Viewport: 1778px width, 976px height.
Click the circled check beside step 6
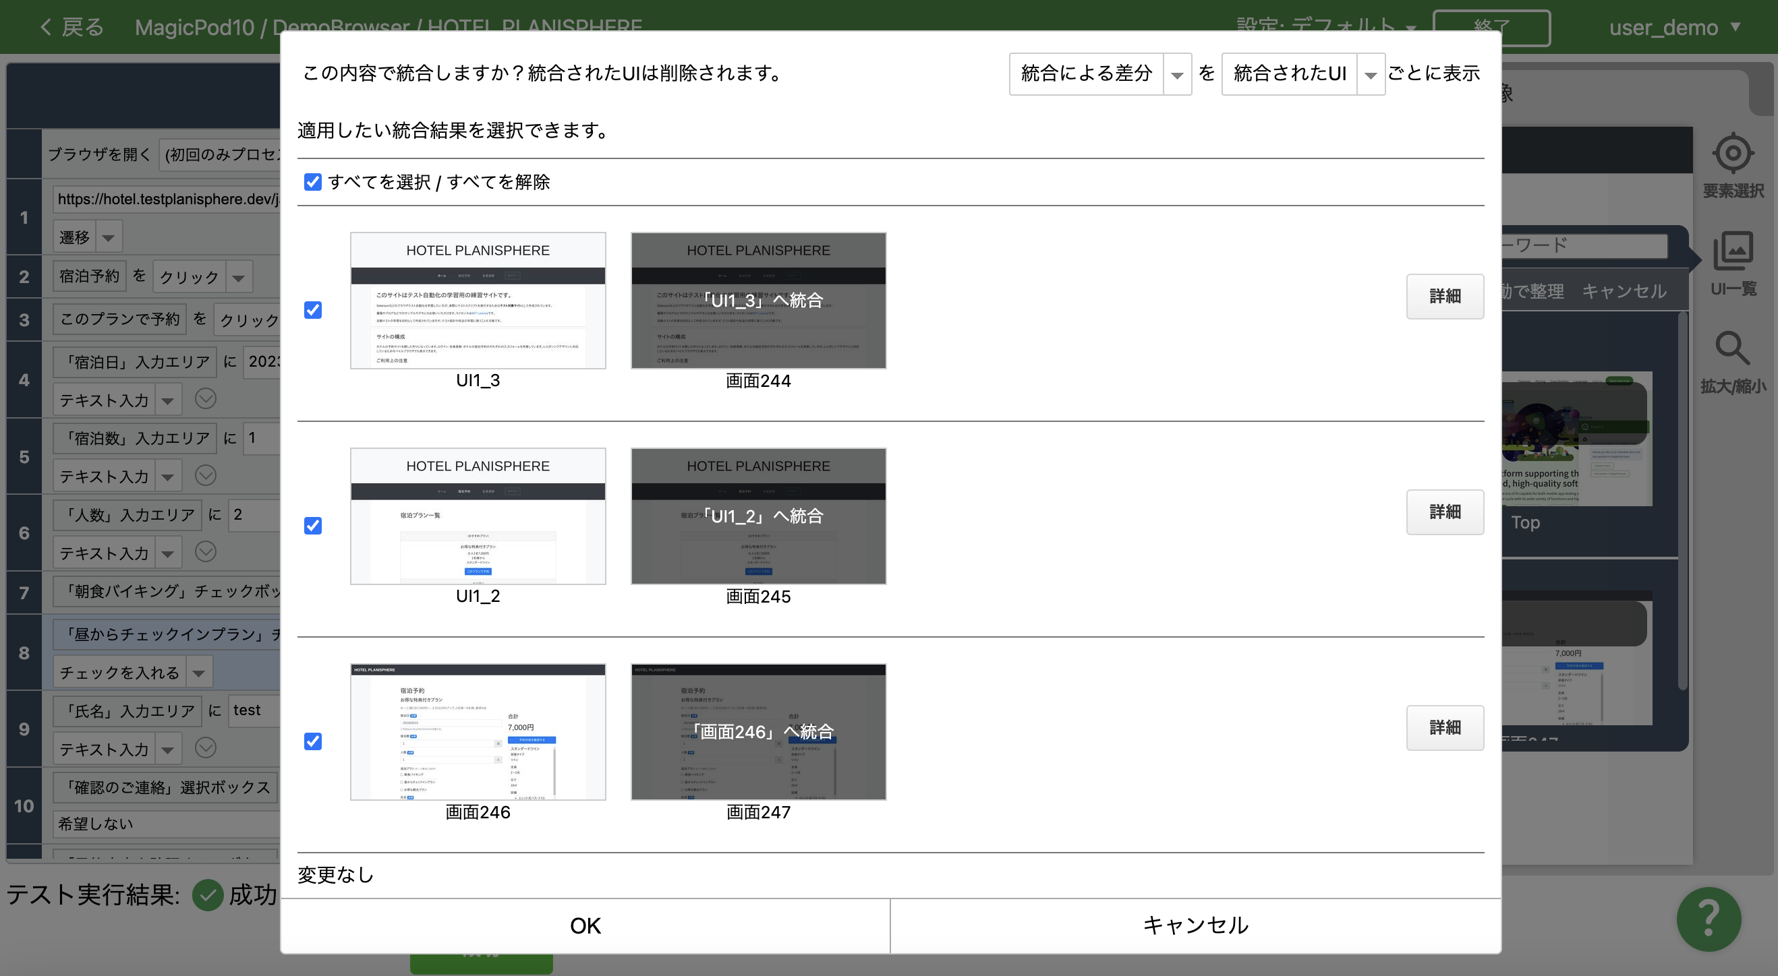click(x=206, y=551)
